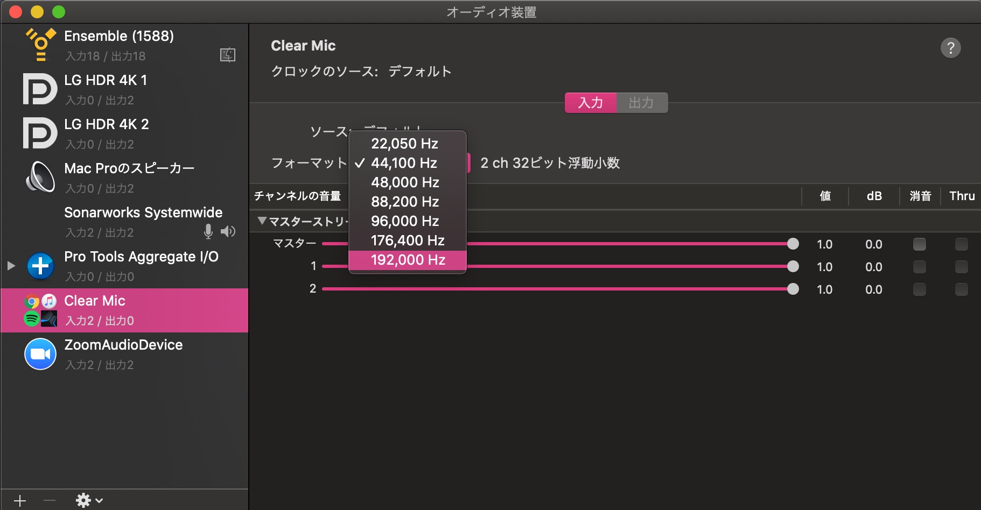The image size is (981, 510).
Task: Toggle Thru checkbox for master channel
Action: click(x=962, y=244)
